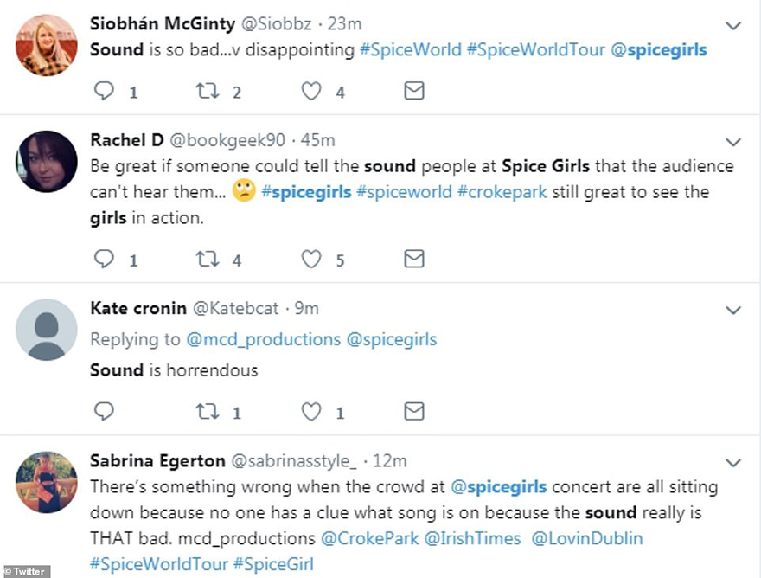Like Siobhán McGinty's tweet
The image size is (761, 578).
311,90
